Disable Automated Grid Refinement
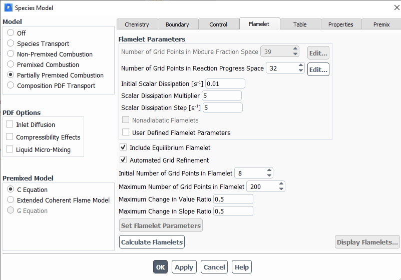Image resolution: width=401 pixels, height=280 pixels. 123,160
